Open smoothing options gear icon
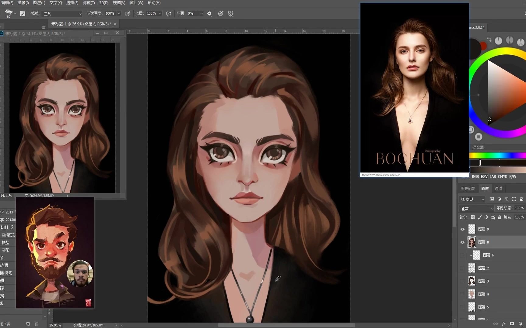526x328 pixels. click(209, 13)
